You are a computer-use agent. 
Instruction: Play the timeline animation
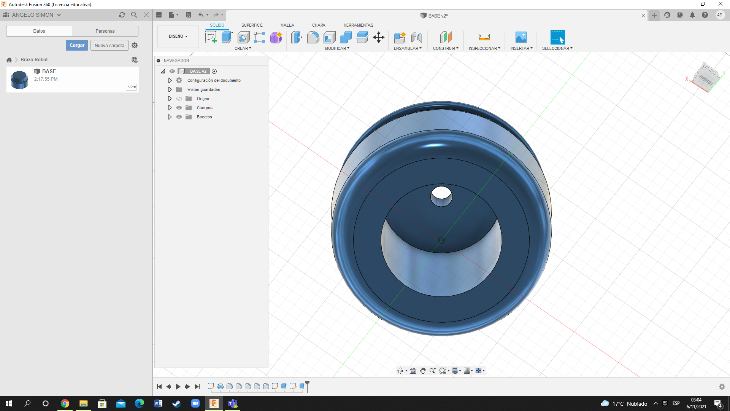point(178,387)
